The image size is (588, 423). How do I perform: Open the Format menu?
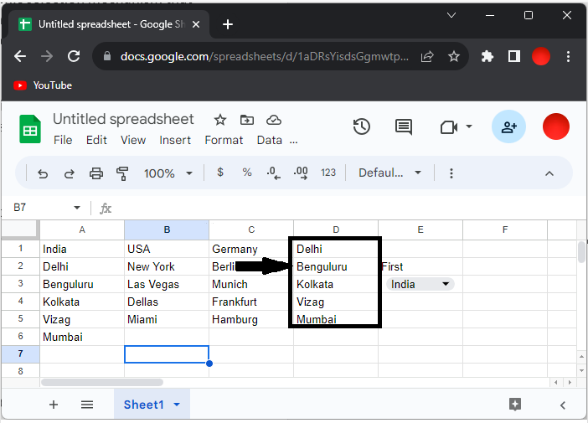coord(224,141)
